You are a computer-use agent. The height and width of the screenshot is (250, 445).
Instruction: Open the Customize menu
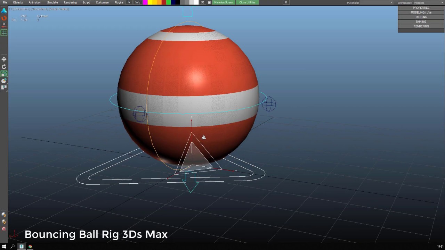(102, 2)
